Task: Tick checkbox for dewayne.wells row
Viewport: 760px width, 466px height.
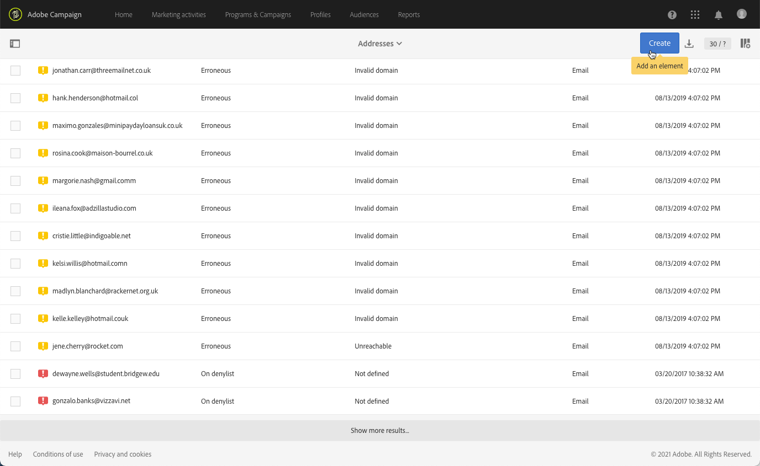Action: [x=15, y=374]
